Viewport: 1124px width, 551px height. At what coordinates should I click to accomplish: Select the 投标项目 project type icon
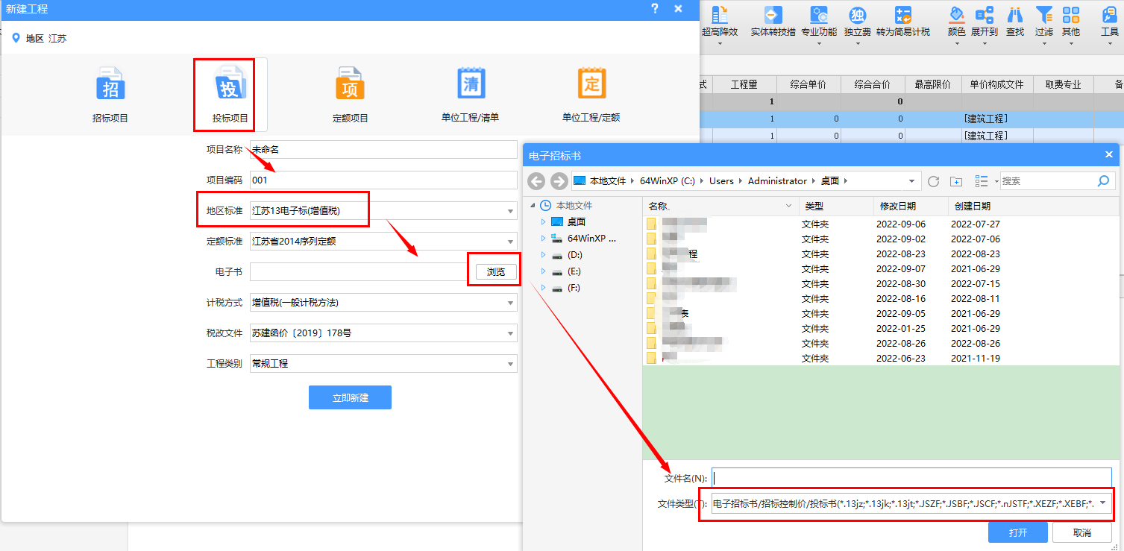[229, 84]
